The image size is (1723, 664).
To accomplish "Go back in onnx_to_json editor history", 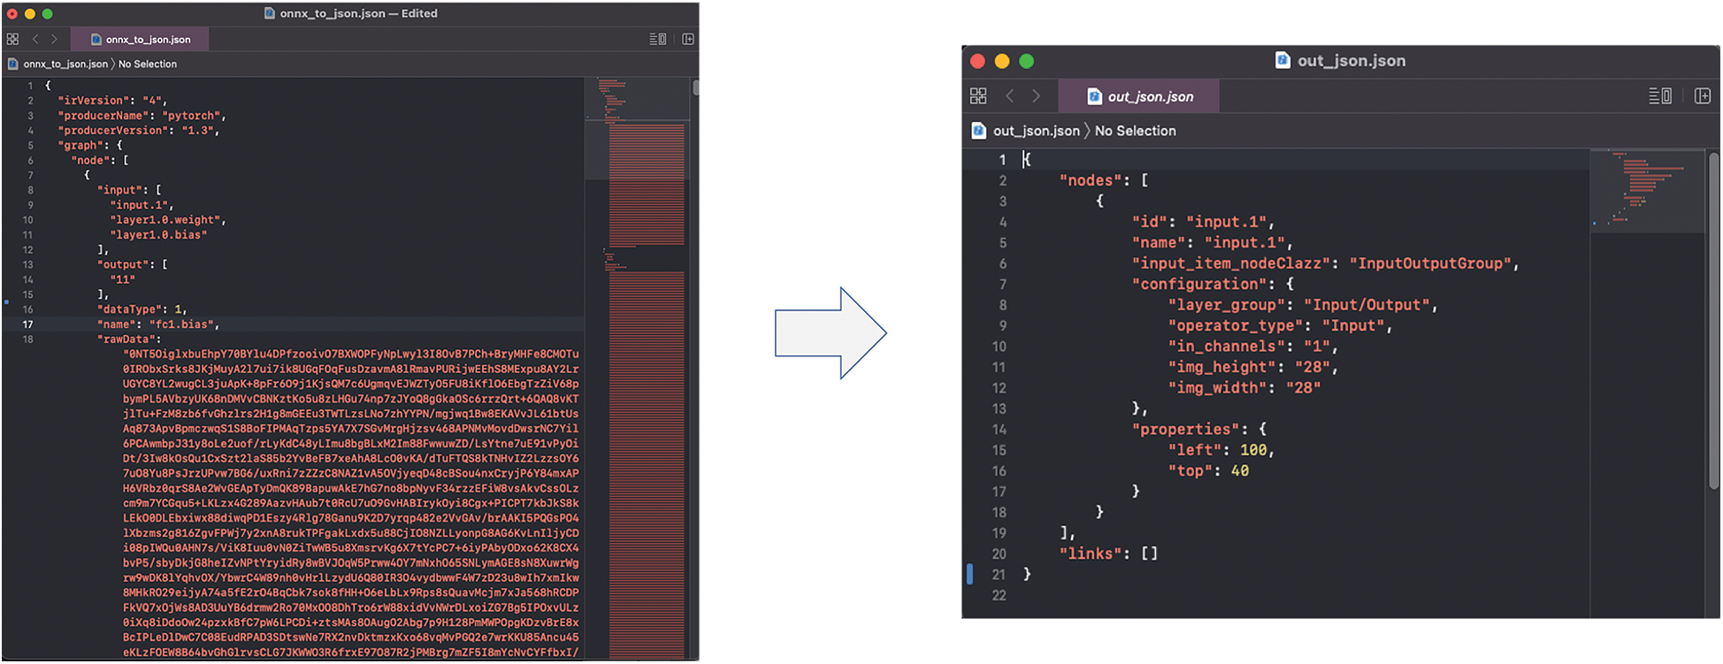I will (x=35, y=39).
